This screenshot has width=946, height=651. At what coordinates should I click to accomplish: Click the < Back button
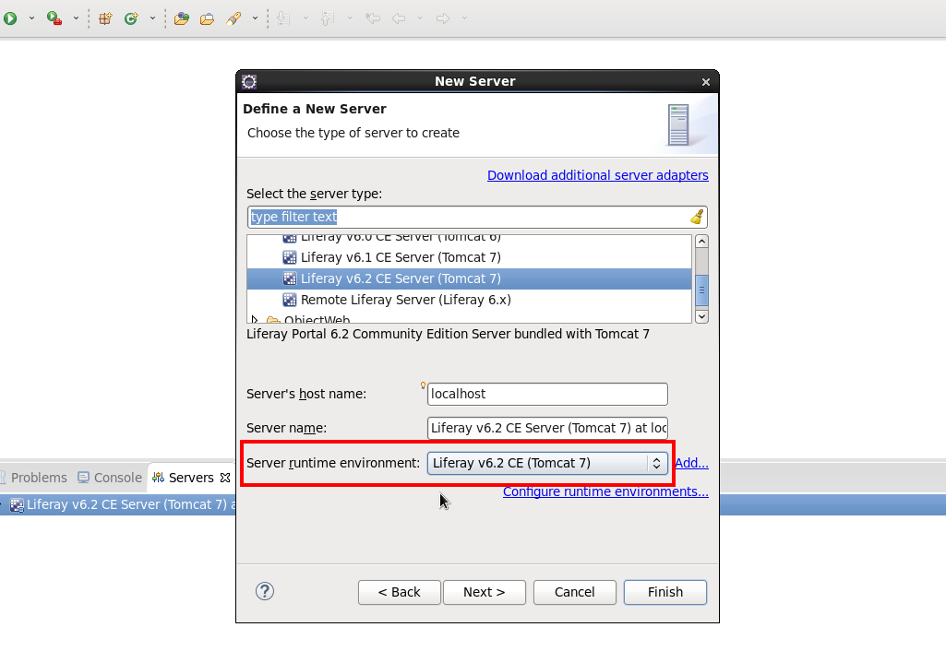[x=400, y=593]
